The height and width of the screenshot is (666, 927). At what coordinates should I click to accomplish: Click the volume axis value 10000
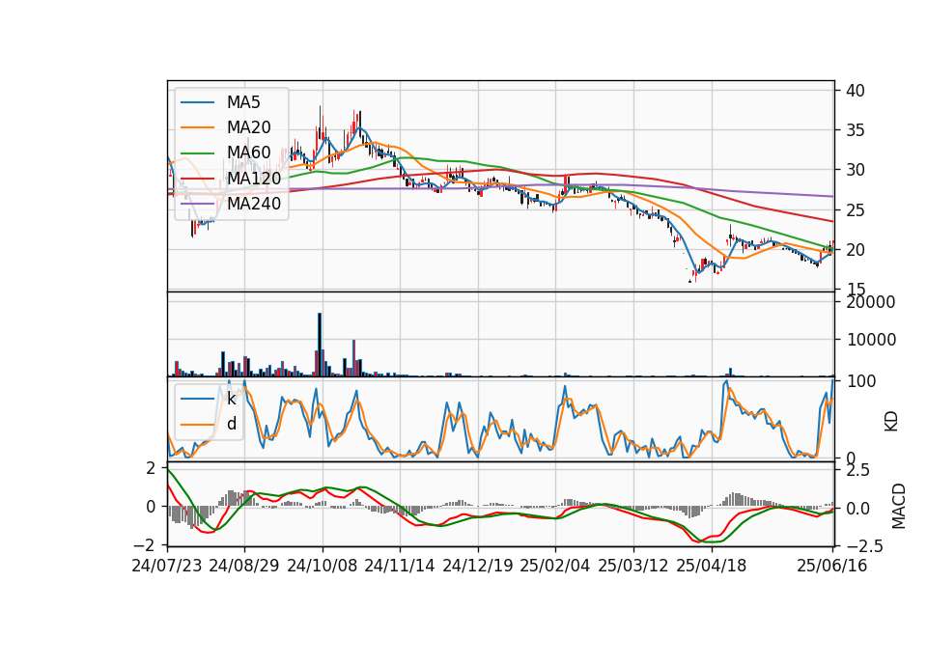pos(871,340)
